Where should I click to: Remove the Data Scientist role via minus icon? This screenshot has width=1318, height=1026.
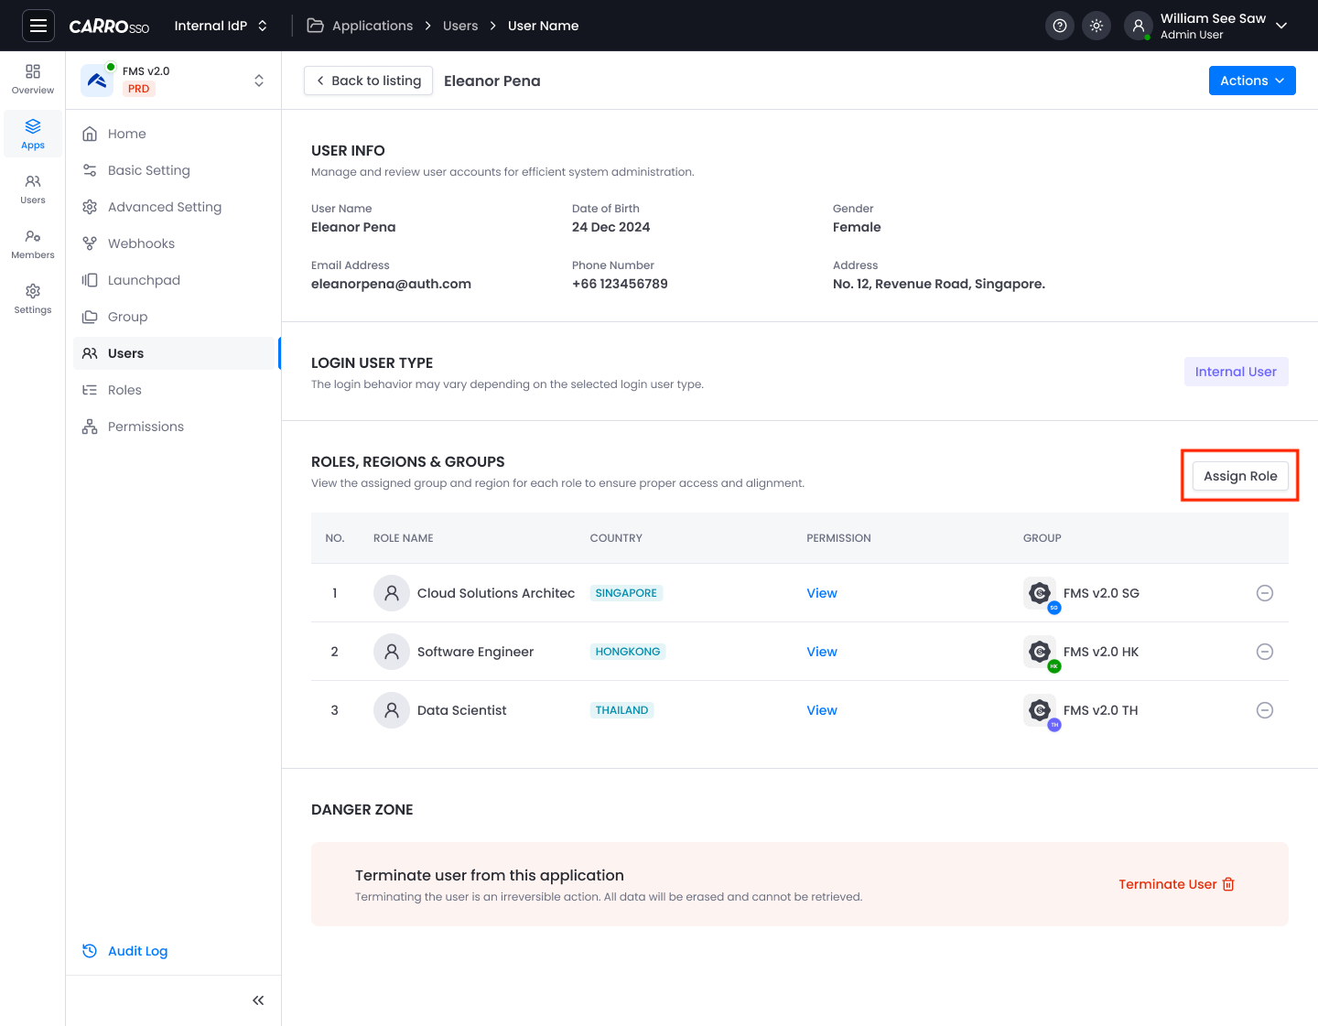(x=1265, y=709)
